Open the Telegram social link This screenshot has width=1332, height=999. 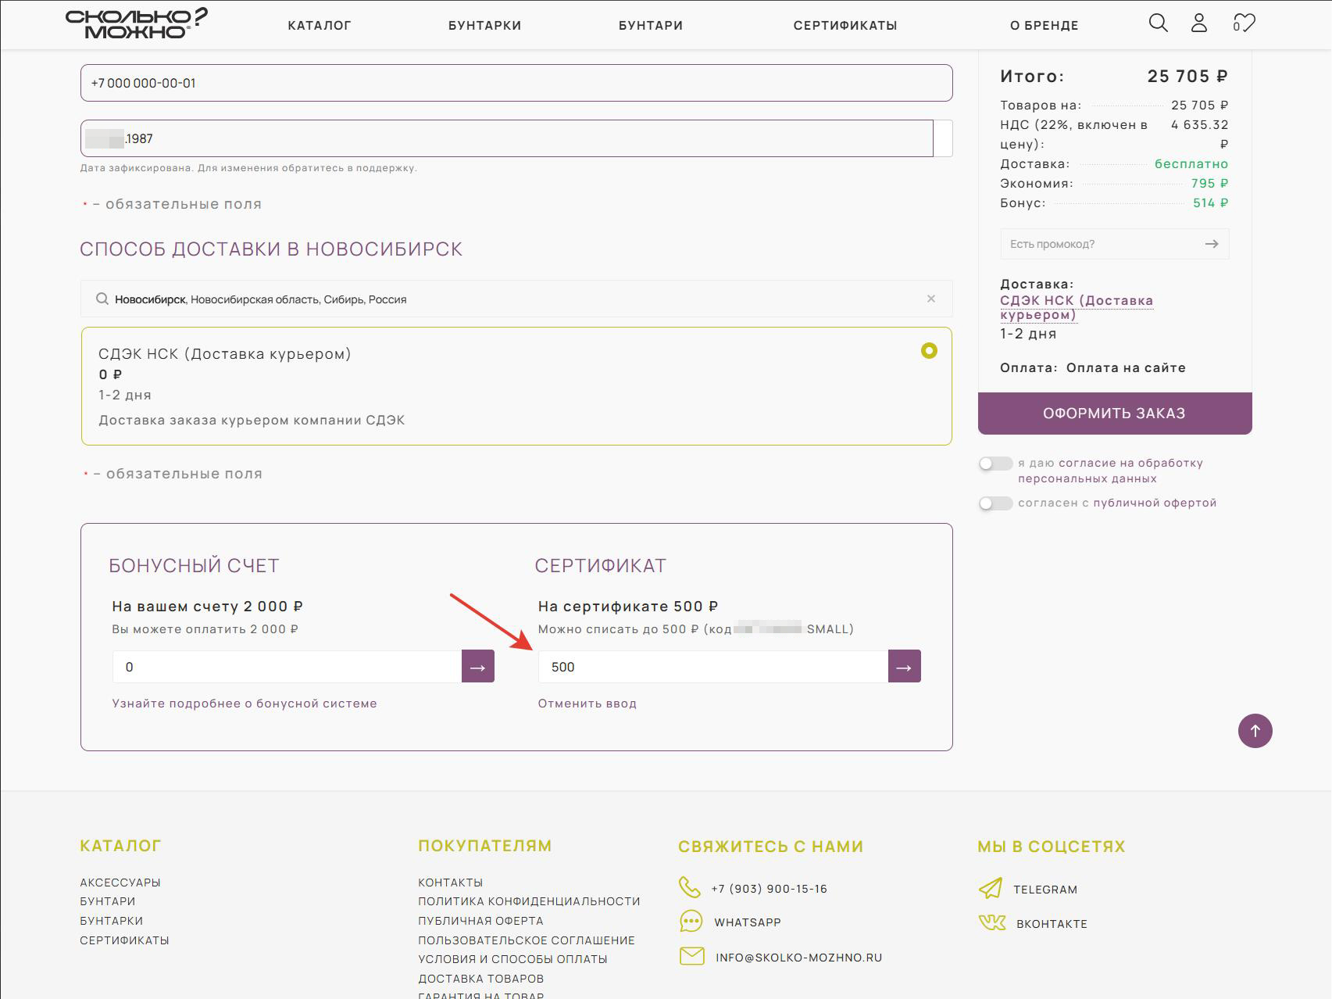[x=1045, y=890]
